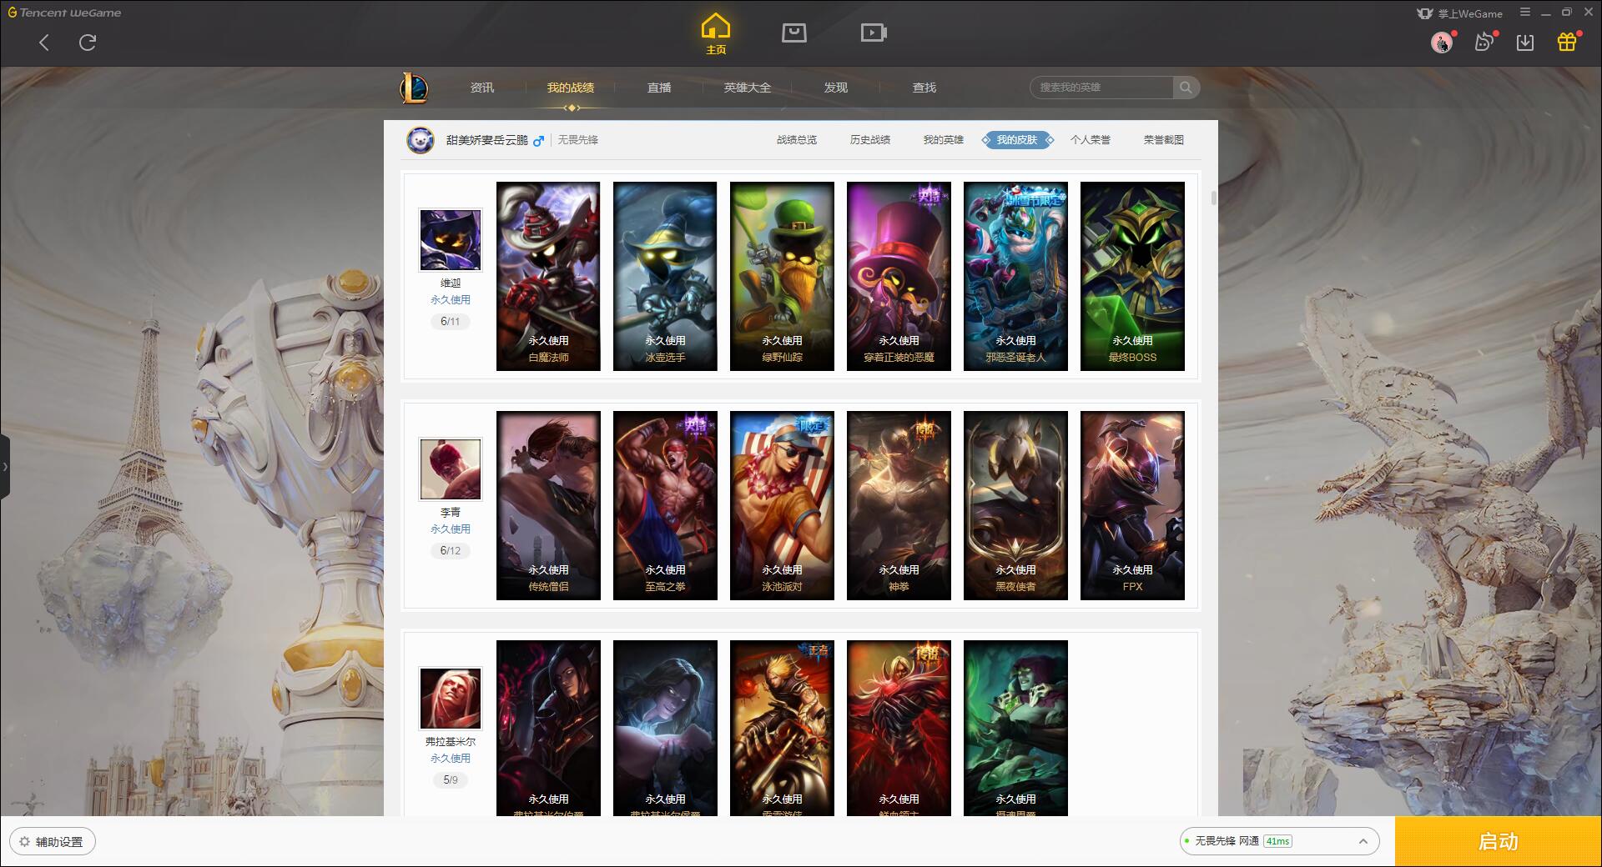Open 辅助设置 settings button
Viewport: 1602px width, 867px height.
pos(53,842)
